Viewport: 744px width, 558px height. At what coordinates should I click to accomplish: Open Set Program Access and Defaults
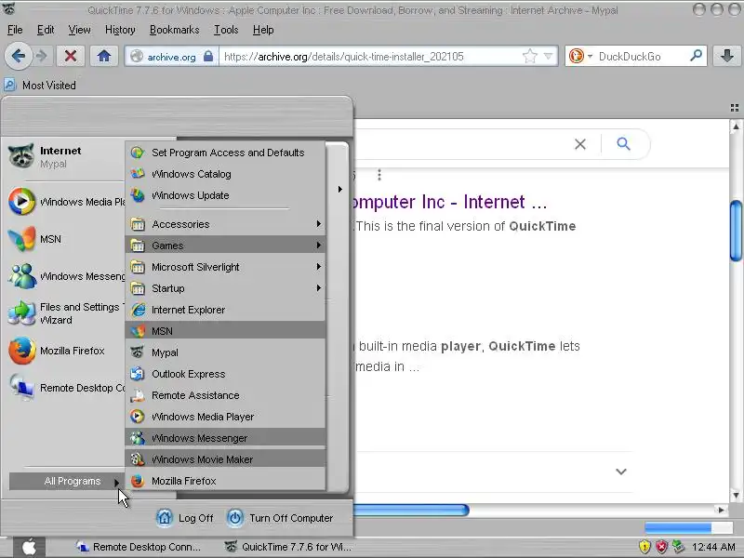coord(226,153)
